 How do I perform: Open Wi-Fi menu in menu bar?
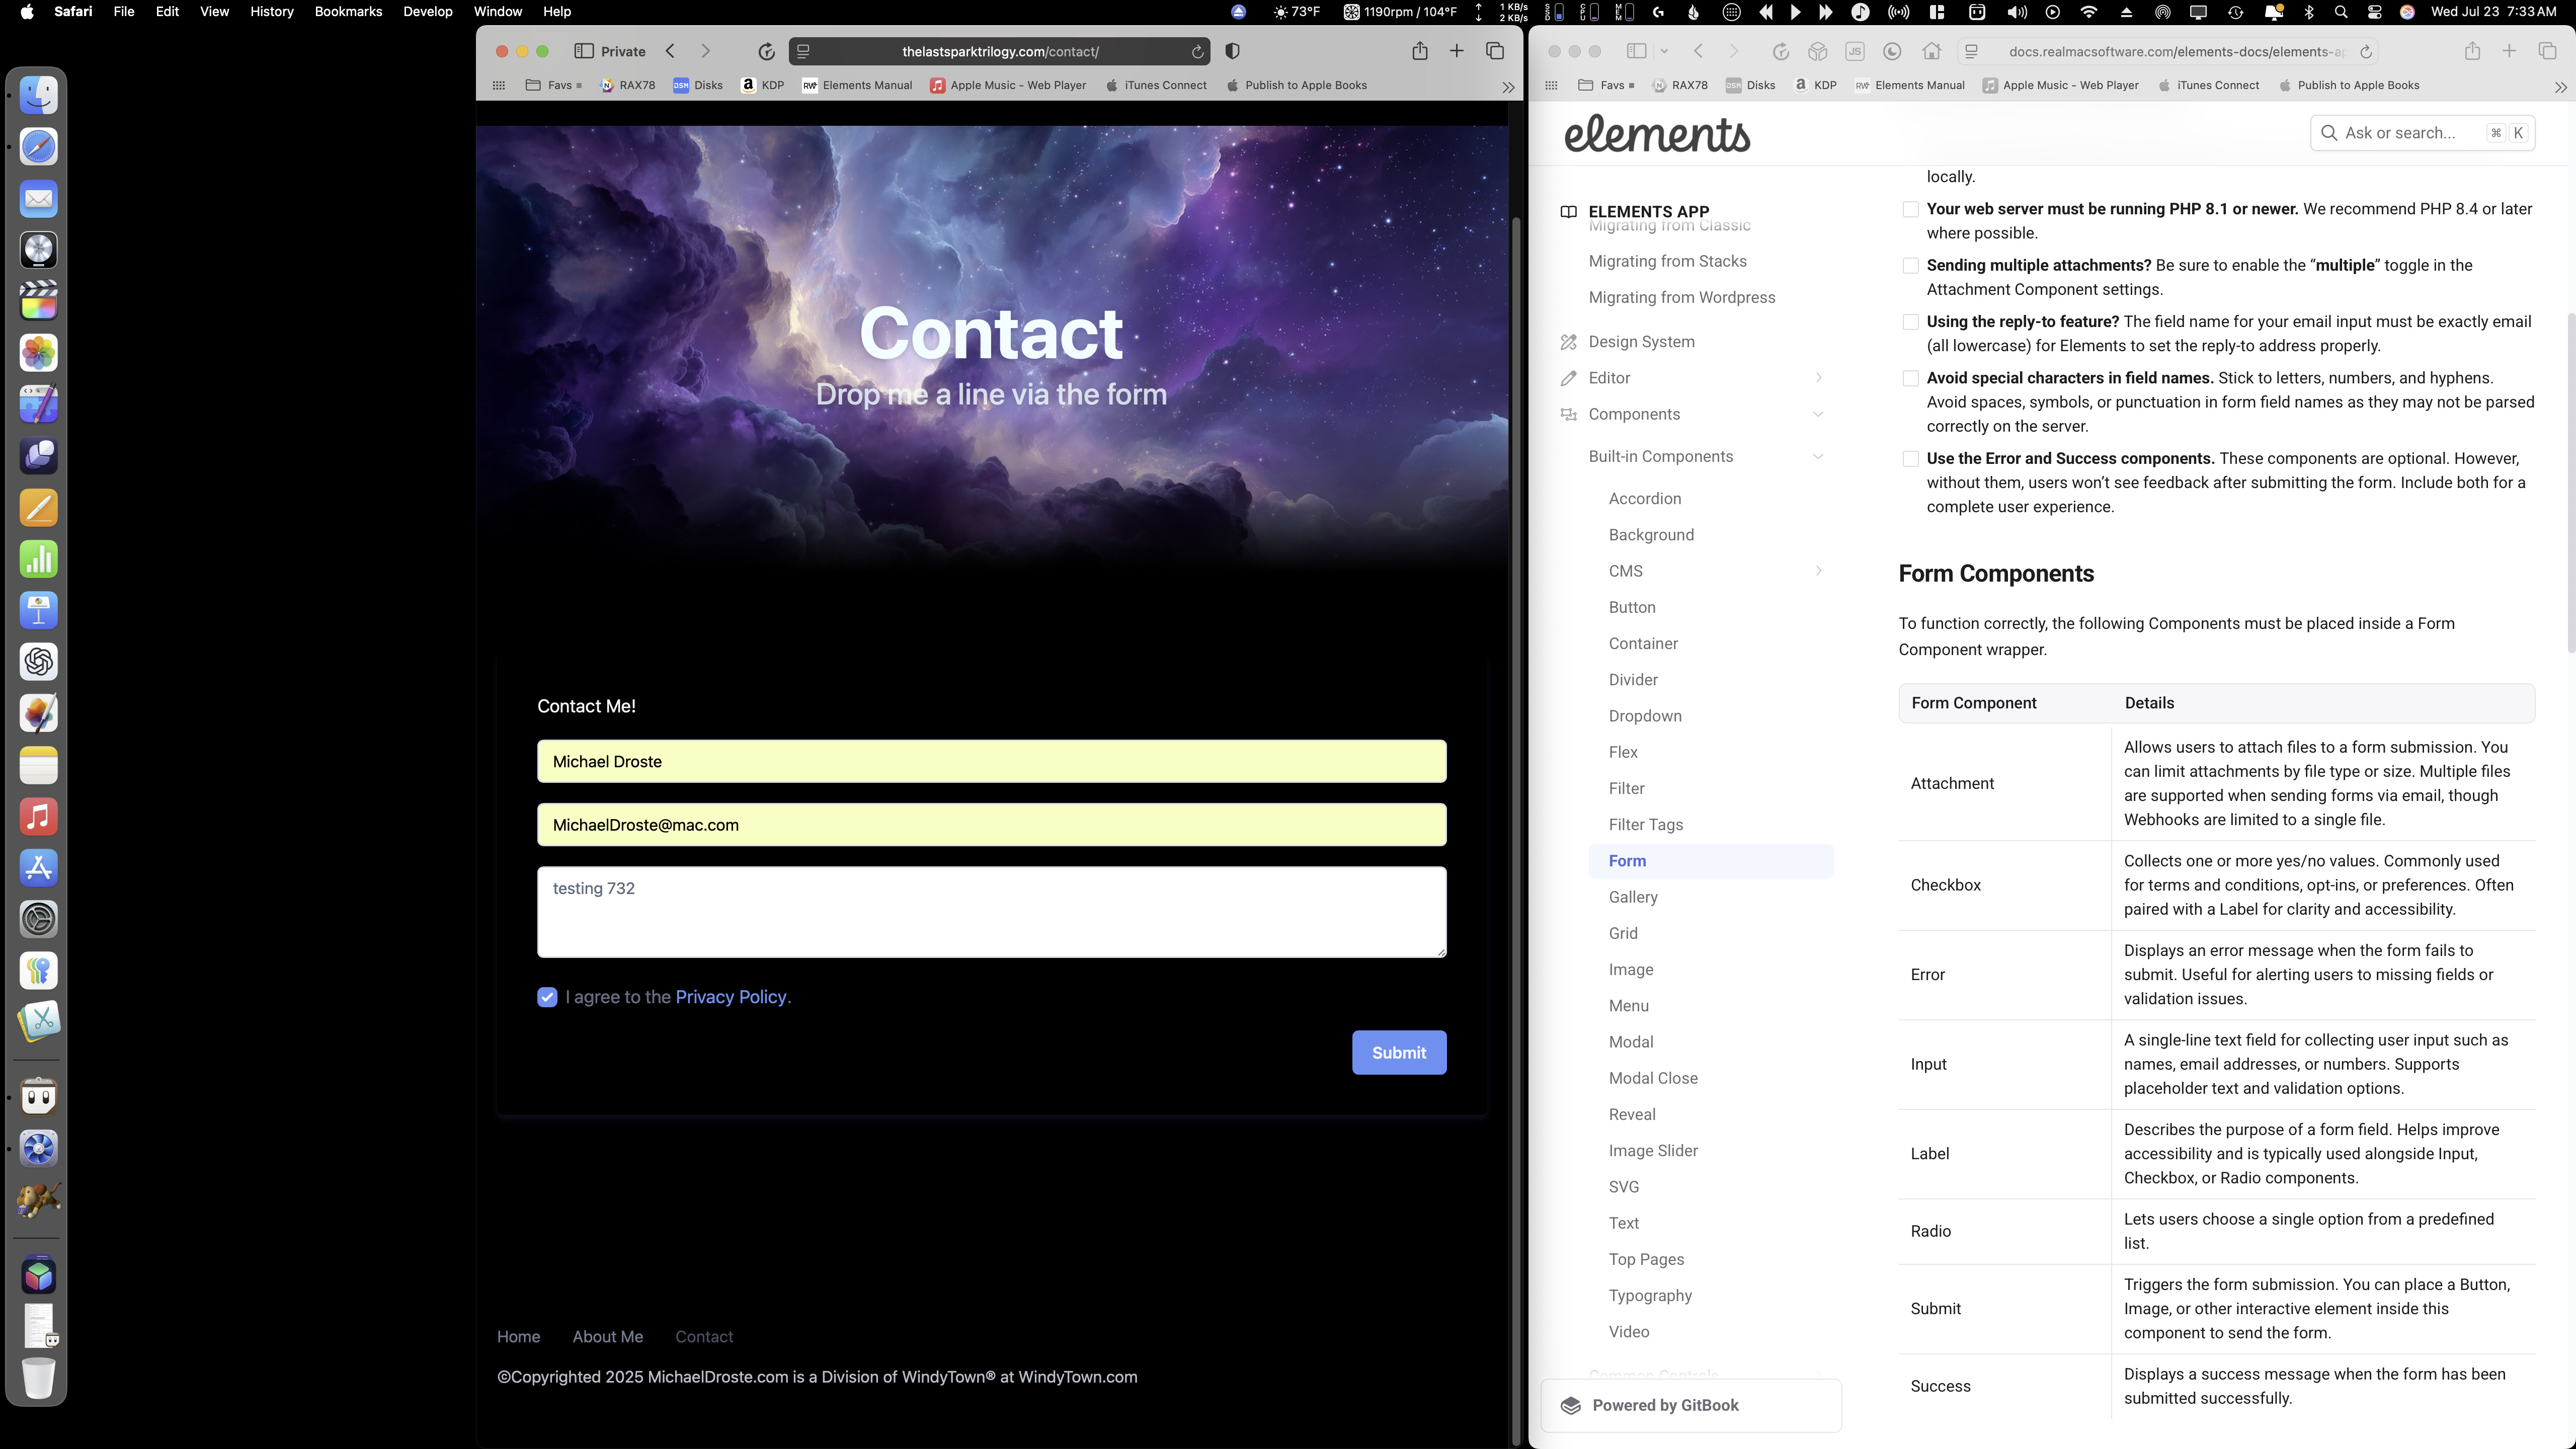[2089, 12]
